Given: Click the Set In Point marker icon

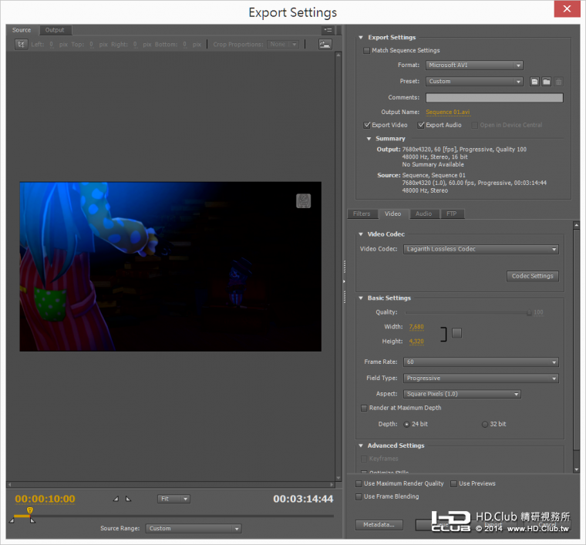Looking at the screenshot, I should [116, 499].
